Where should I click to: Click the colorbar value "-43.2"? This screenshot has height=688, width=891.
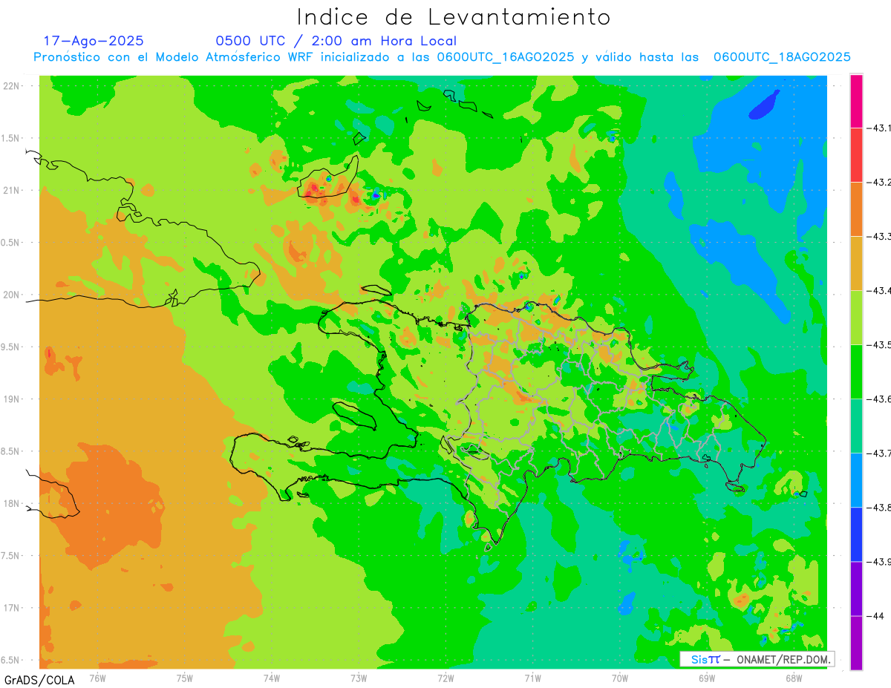click(x=879, y=183)
